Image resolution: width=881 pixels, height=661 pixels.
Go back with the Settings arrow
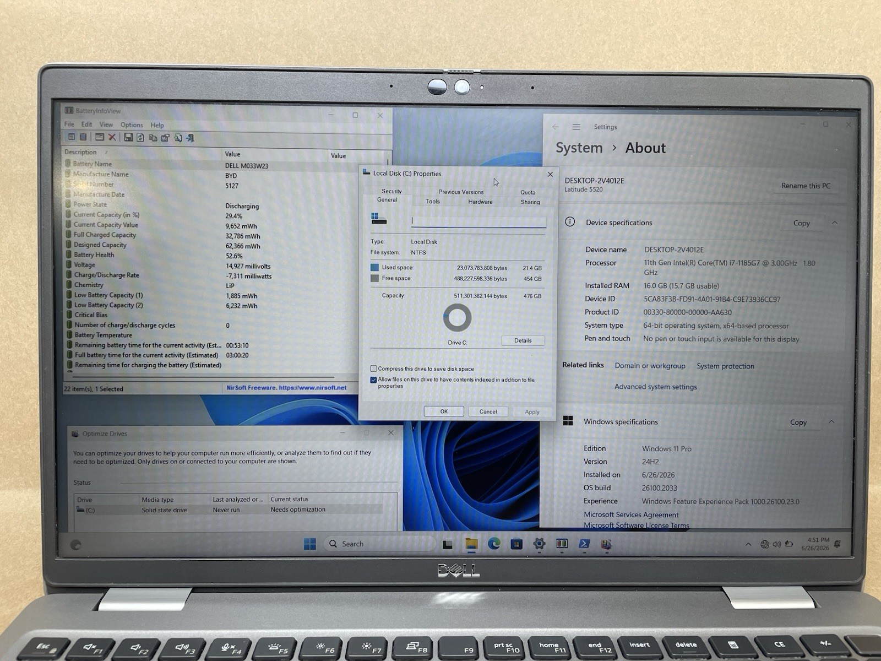coord(555,127)
